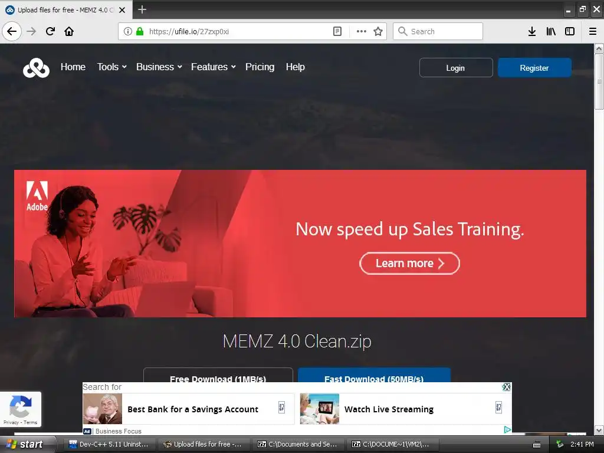Screen dimensions: 604x453
Task: Open the Pricing page link
Action: (260, 67)
